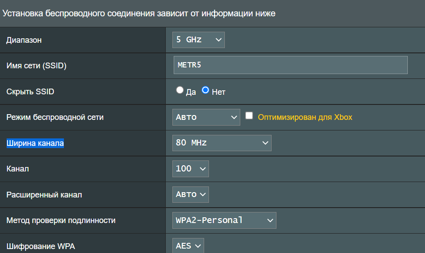This screenshot has height=253, width=425.
Task: Open the Шифрование WPA AES dropdown
Action: [188, 246]
